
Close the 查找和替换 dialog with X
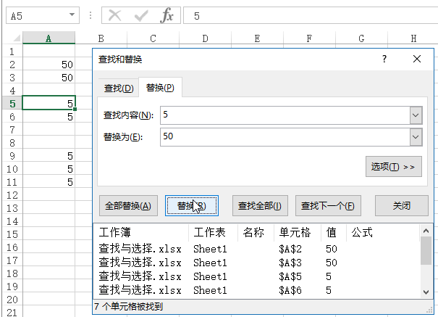click(416, 60)
